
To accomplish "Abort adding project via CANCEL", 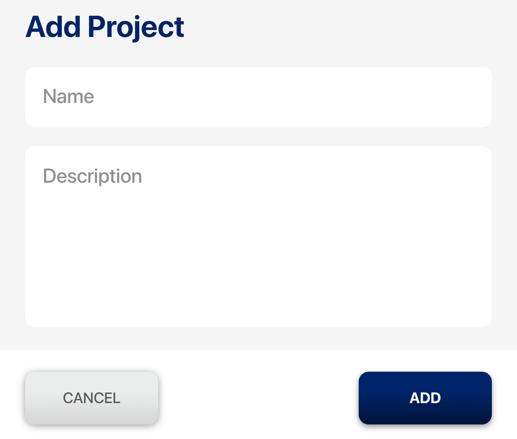I will pos(92,398).
